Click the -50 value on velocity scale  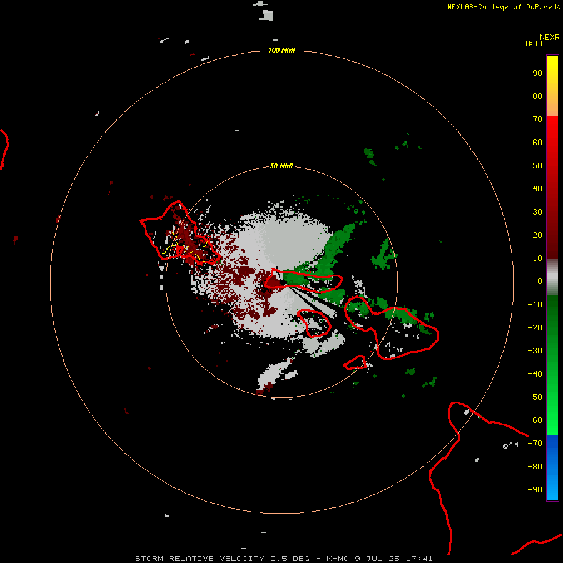(535, 397)
